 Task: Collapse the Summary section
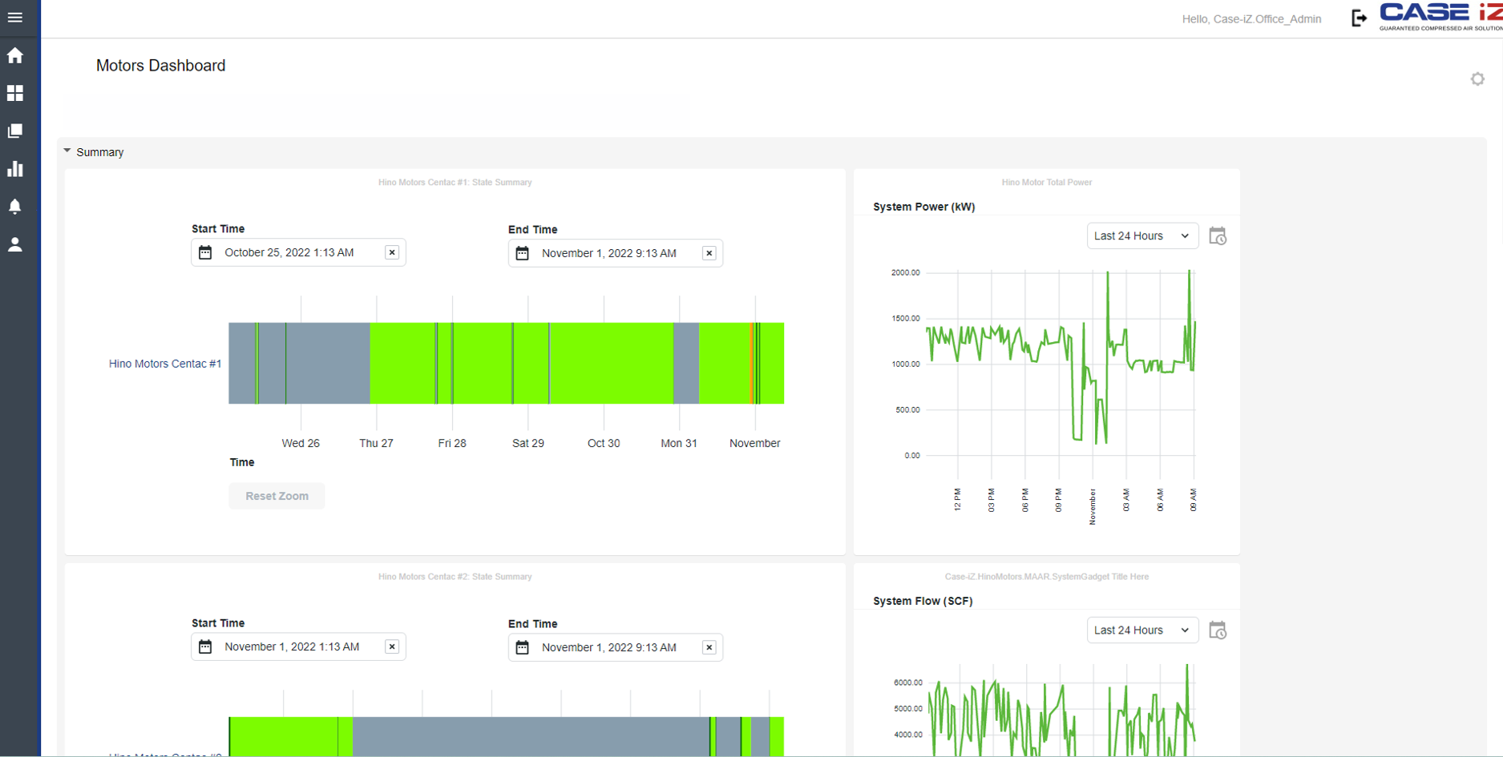67,151
